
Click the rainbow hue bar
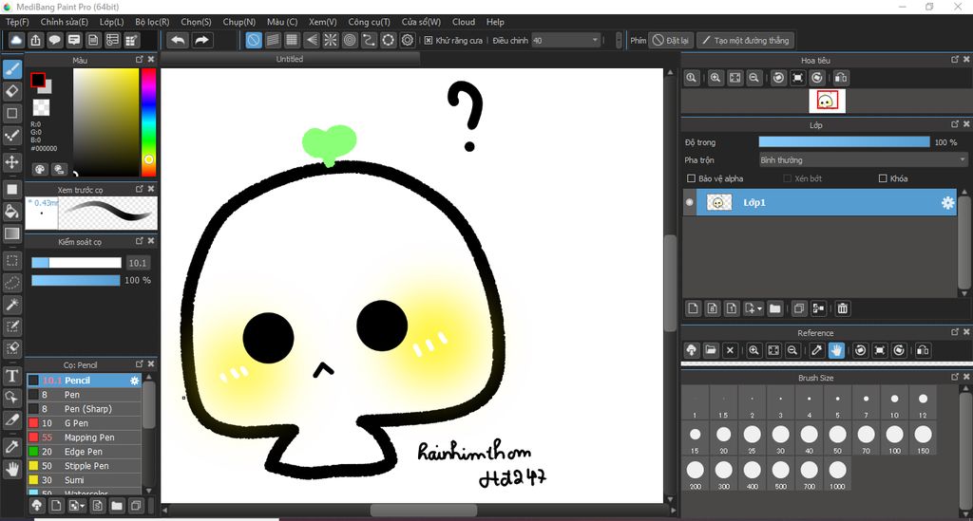148,121
